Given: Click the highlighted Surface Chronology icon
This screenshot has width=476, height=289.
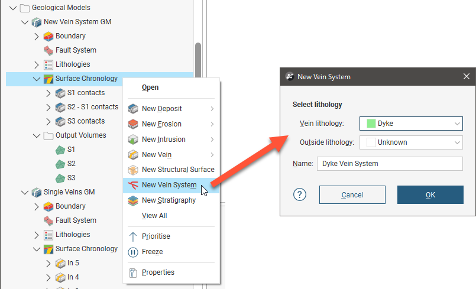Looking at the screenshot, I should [x=48, y=79].
